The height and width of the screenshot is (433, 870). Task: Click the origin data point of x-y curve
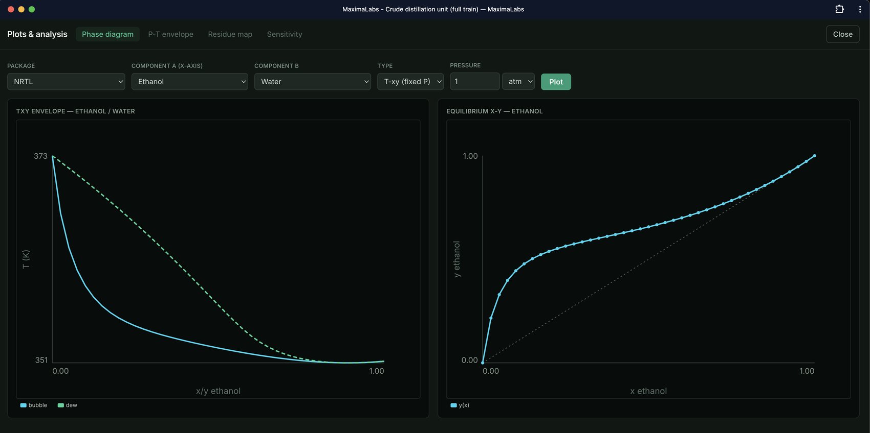point(483,363)
